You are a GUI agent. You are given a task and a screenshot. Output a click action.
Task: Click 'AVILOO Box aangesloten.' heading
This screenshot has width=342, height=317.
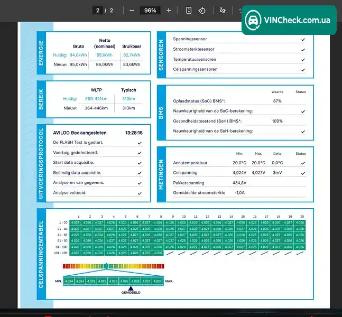(80, 133)
